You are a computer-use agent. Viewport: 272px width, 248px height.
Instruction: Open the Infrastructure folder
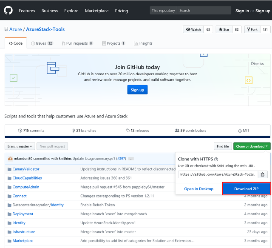pyautogui.click(x=24, y=232)
